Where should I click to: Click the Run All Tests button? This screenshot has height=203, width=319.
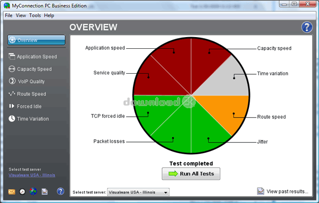(191, 174)
